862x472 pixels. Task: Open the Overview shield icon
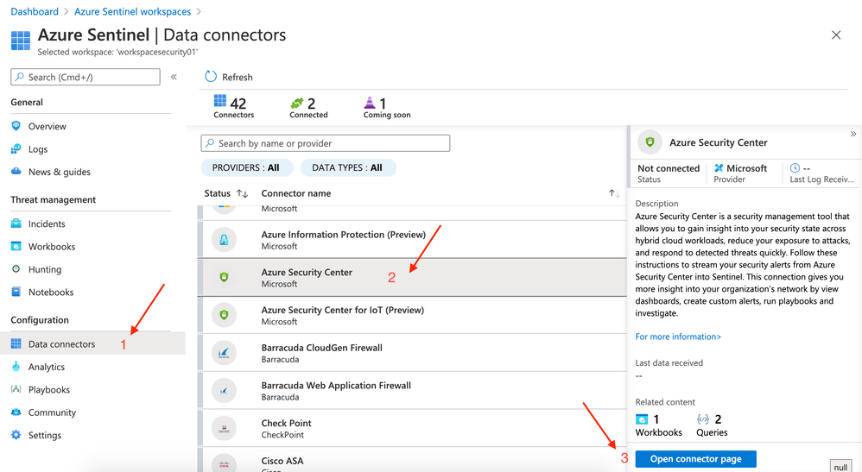point(16,126)
